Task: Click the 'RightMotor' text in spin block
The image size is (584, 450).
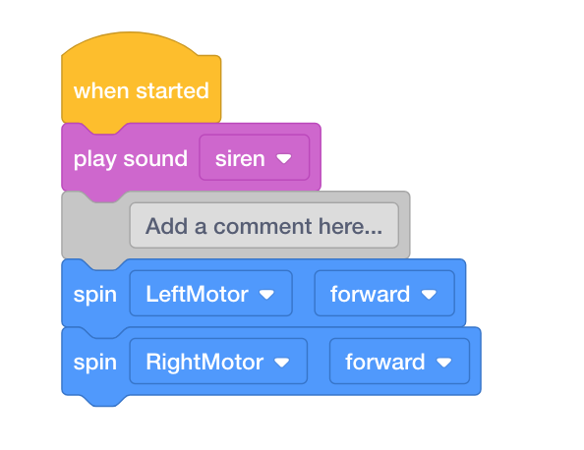Action: [x=204, y=362]
